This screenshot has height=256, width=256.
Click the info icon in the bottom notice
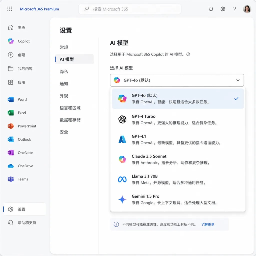[116, 224]
